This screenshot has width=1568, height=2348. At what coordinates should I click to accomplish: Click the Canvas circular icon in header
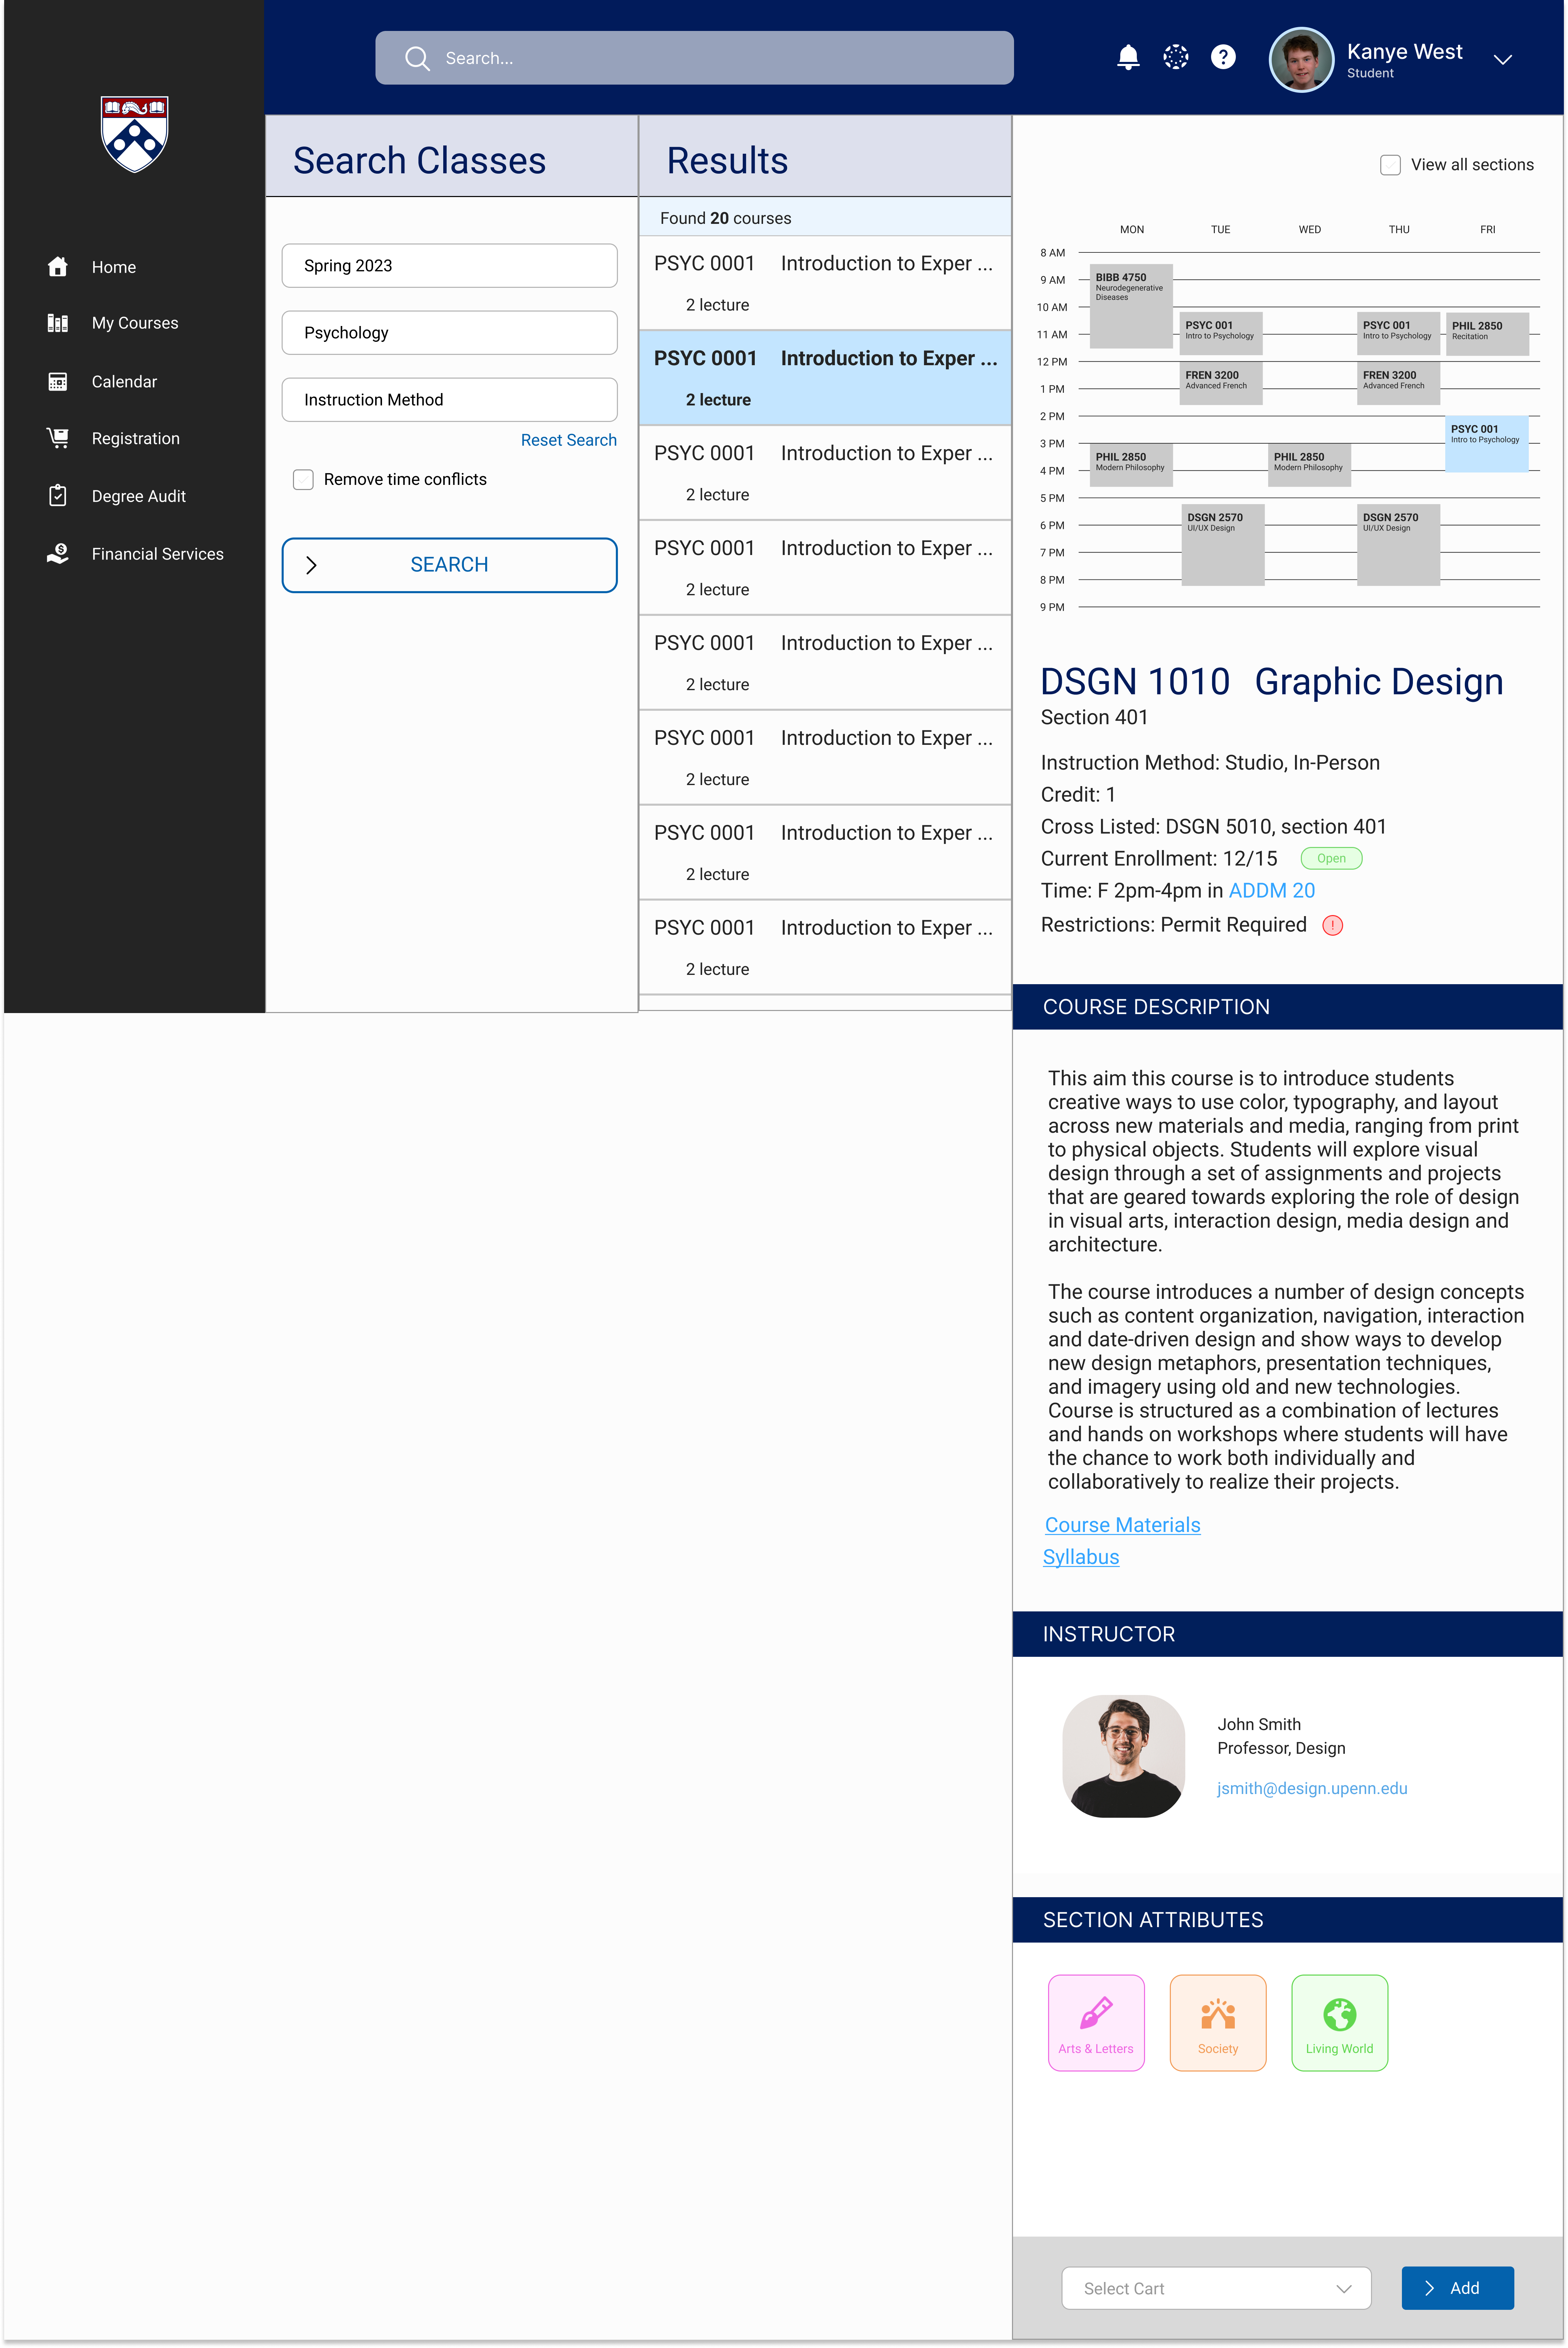(1176, 57)
